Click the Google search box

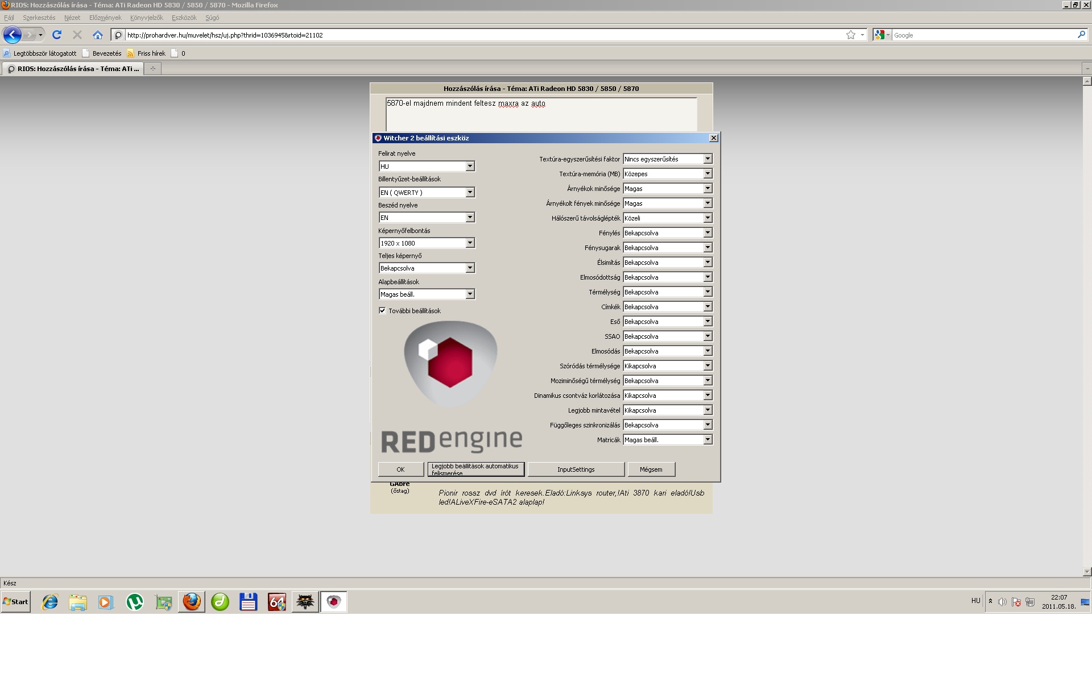click(x=984, y=35)
